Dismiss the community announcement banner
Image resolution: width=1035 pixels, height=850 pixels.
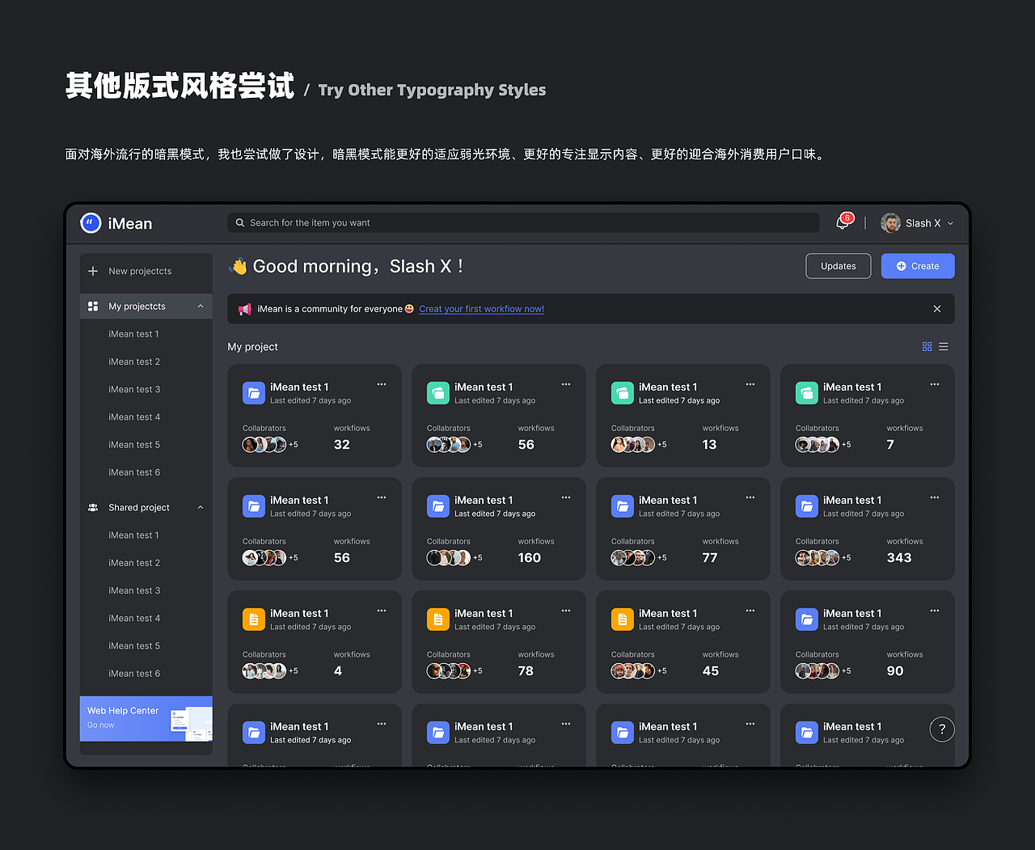[936, 308]
